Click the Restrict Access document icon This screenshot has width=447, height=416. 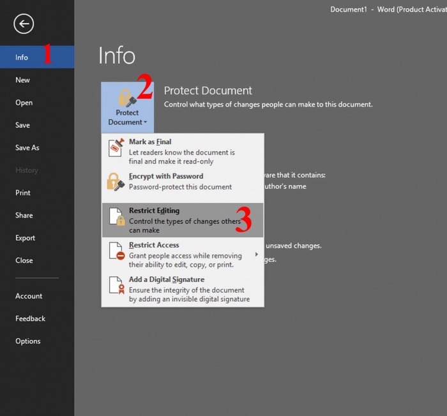click(x=116, y=251)
